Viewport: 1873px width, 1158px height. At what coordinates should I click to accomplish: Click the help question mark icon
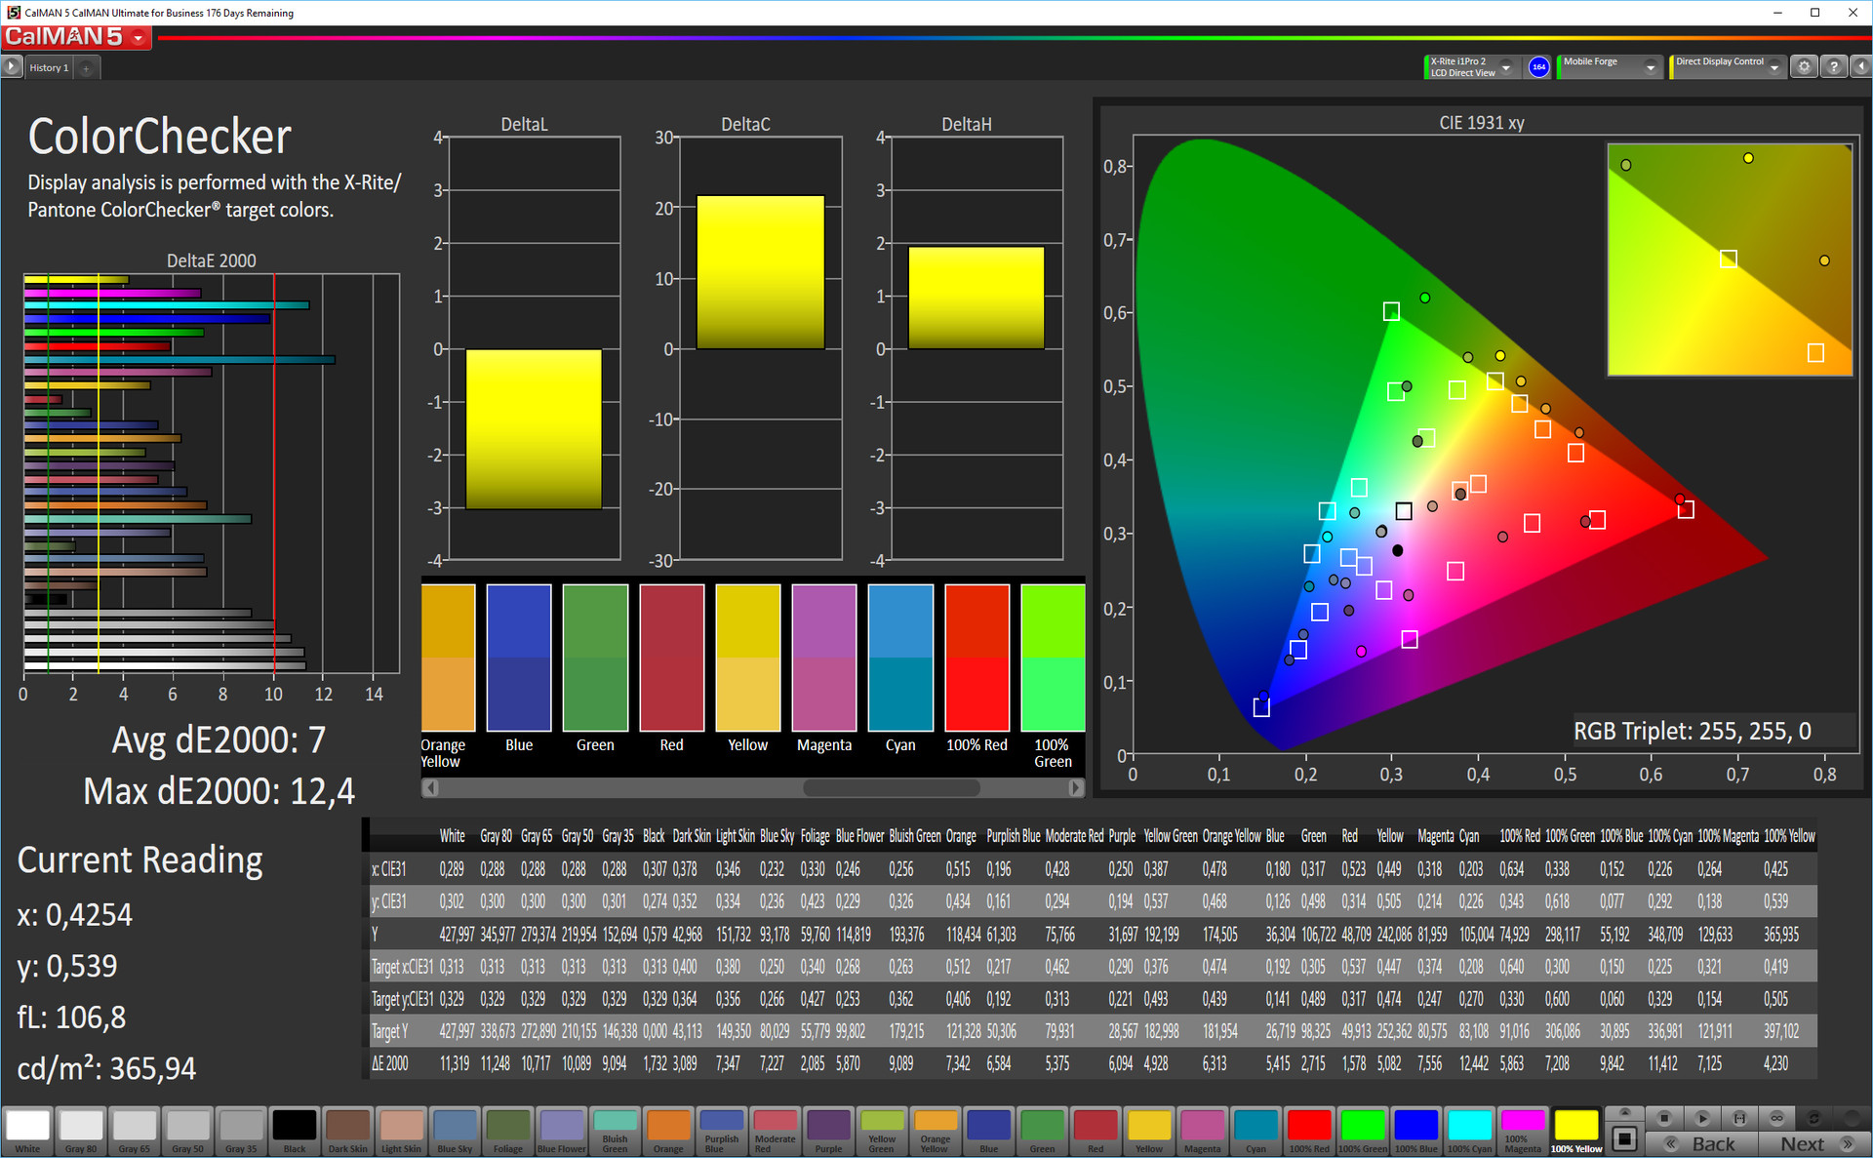(x=1833, y=67)
